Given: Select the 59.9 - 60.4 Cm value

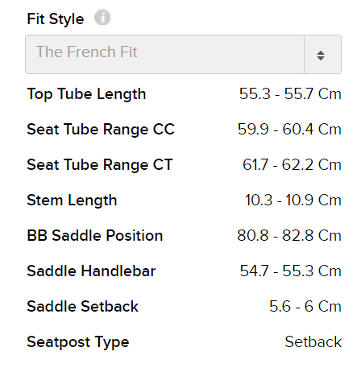Looking at the screenshot, I should [289, 129].
